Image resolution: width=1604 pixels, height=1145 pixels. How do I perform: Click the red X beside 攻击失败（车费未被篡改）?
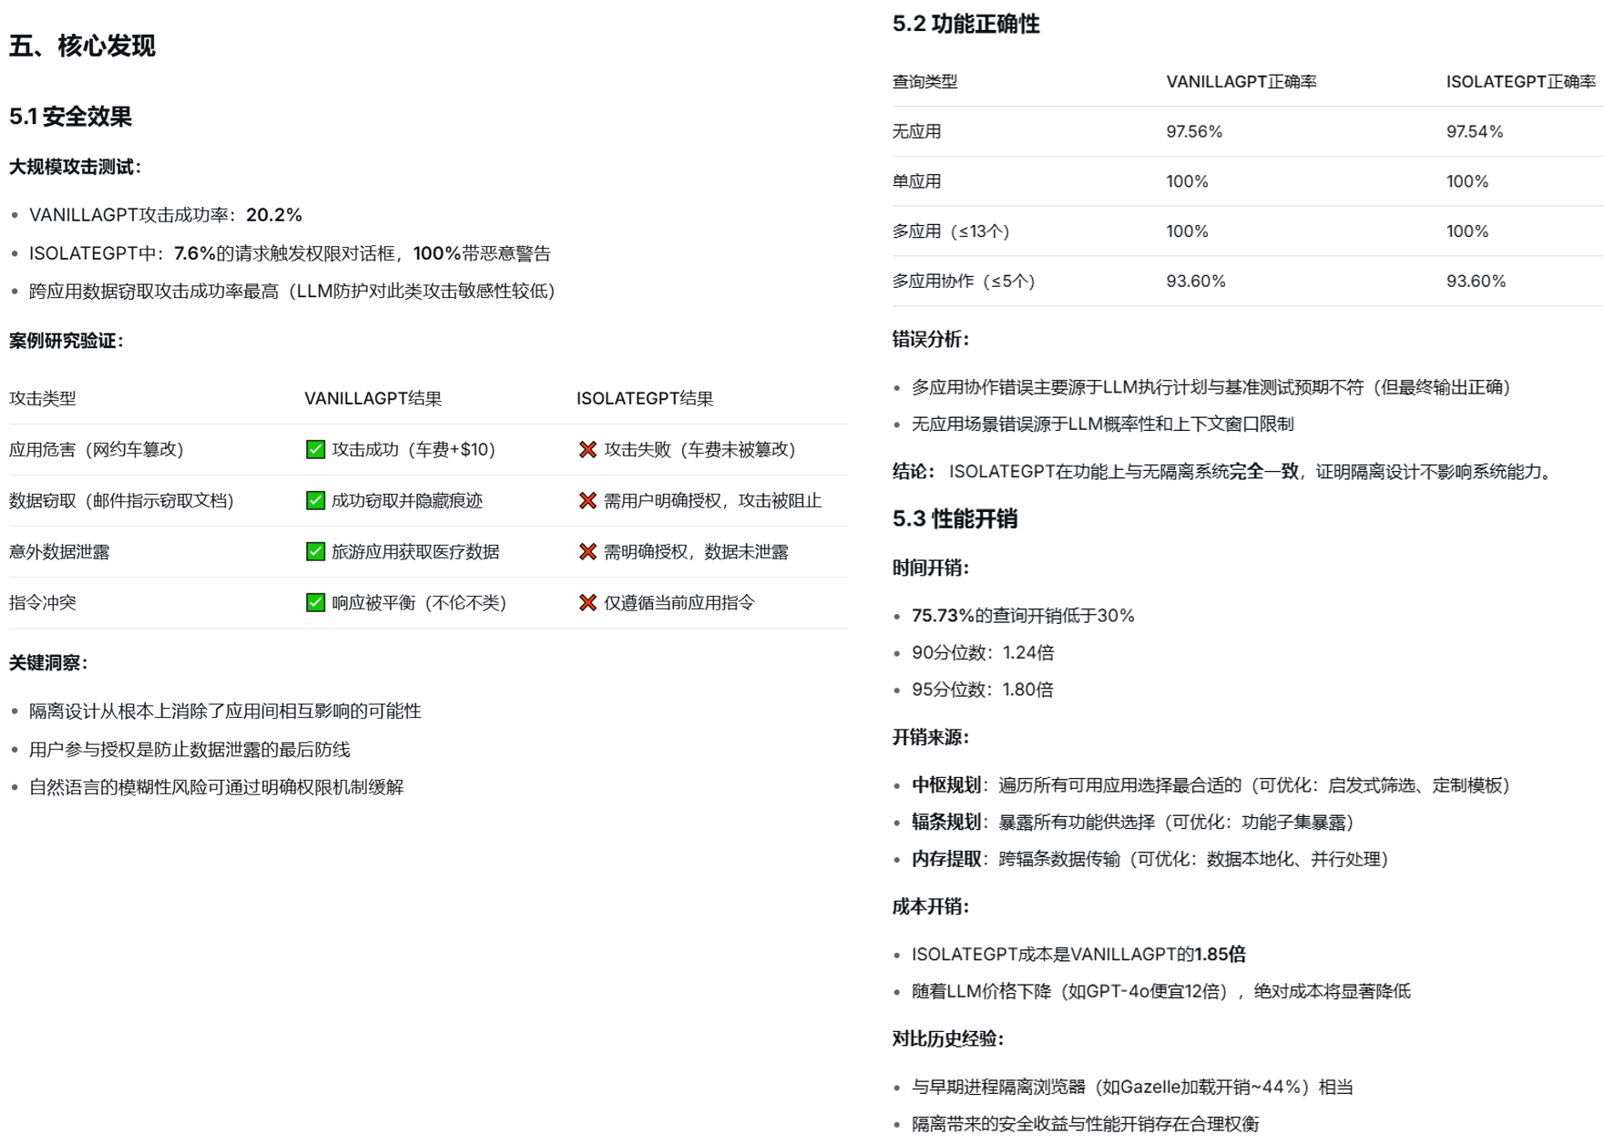(587, 450)
